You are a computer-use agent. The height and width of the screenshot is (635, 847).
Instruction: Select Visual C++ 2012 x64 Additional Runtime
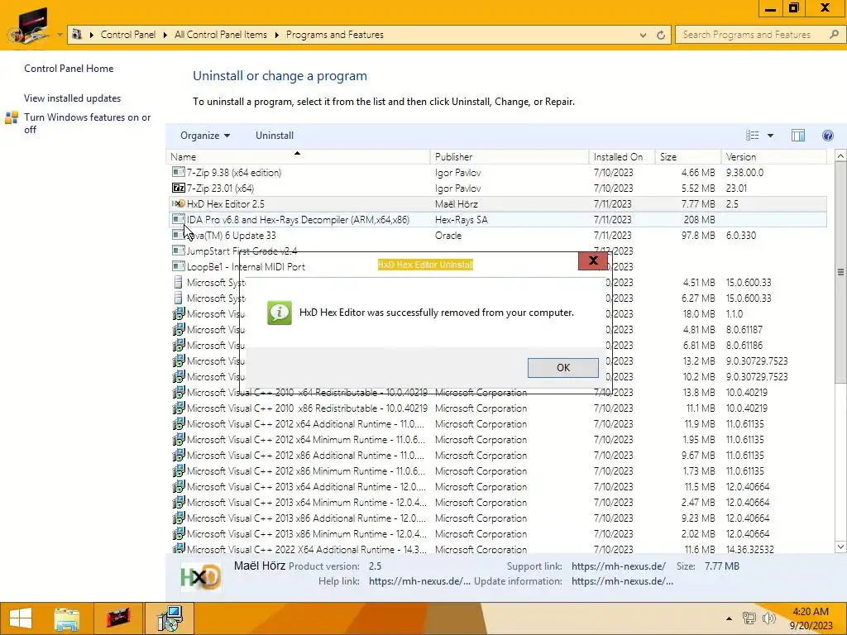496,424
